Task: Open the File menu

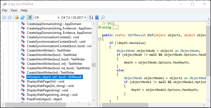Action: pos(5,10)
